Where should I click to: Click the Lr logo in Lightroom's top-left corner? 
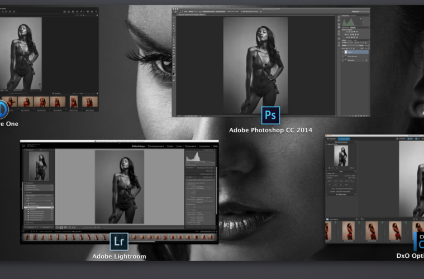[25, 146]
